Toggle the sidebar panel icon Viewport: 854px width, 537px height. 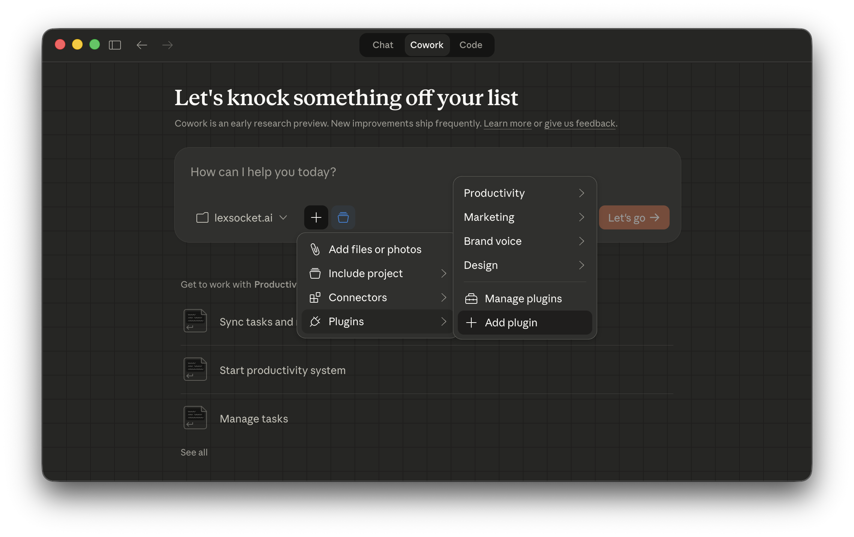click(x=115, y=45)
